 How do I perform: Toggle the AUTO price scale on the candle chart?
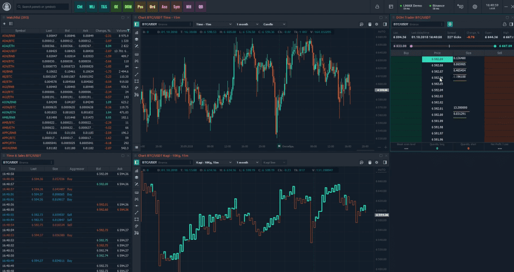pyautogui.click(x=380, y=32)
